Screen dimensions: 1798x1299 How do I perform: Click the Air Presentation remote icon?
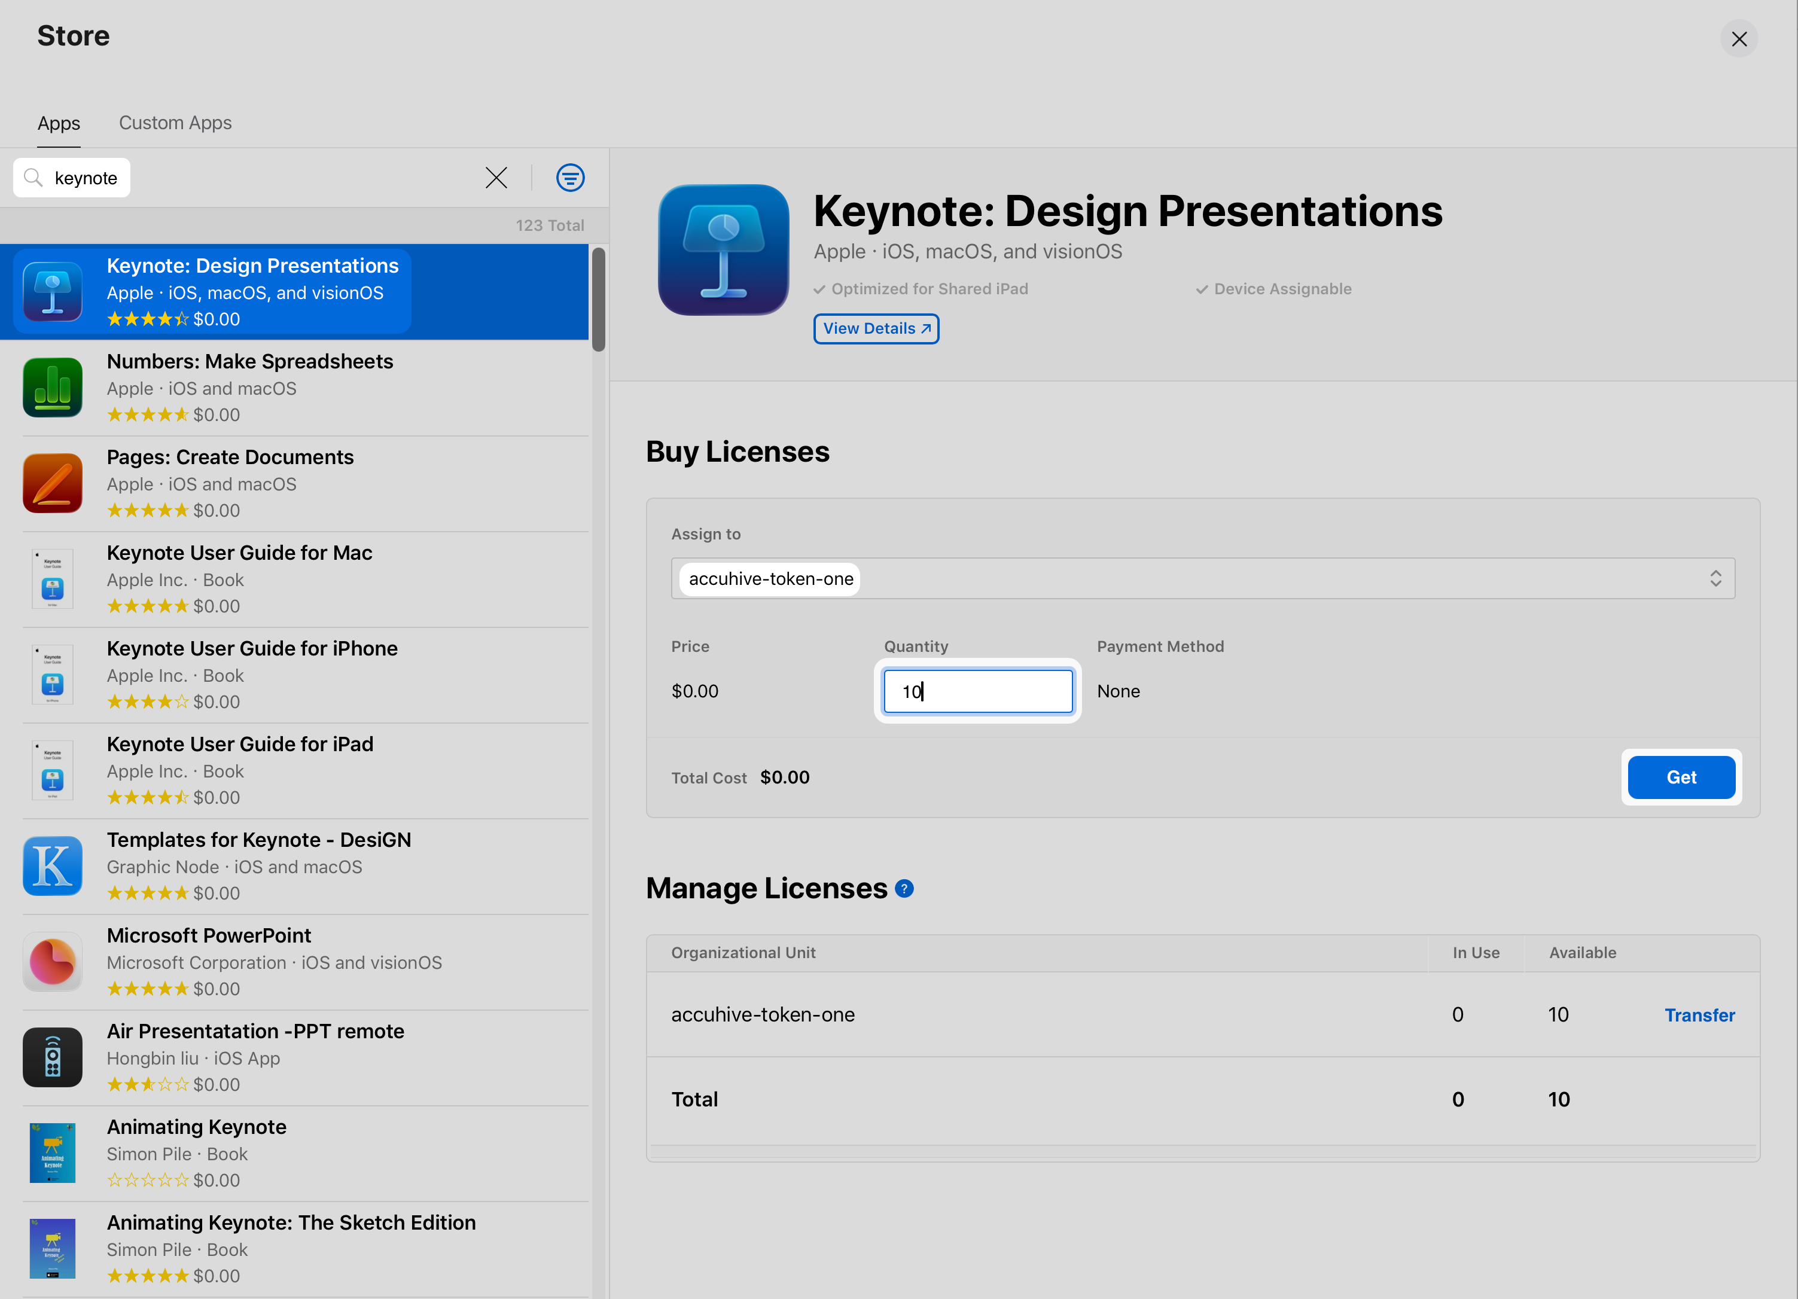pos(52,1057)
